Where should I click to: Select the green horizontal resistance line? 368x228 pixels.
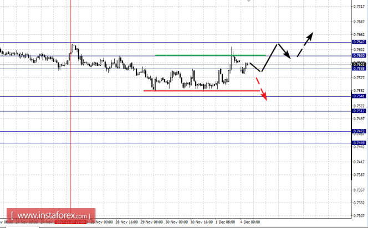click(x=211, y=55)
